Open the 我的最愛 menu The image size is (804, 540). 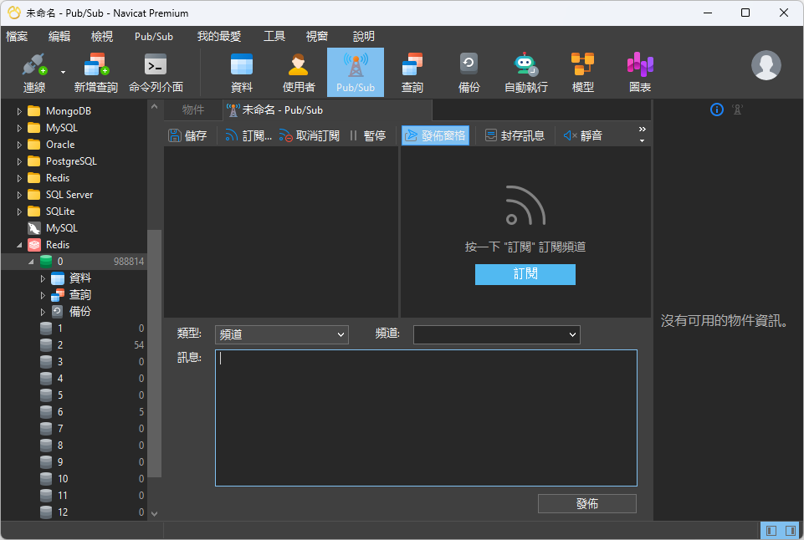(x=218, y=37)
